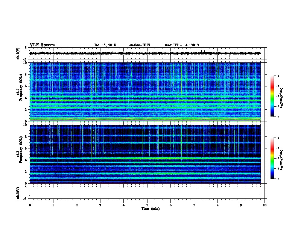298x230 pixels.
Task: Click time axis tick label "1"
Action: (x=53, y=205)
